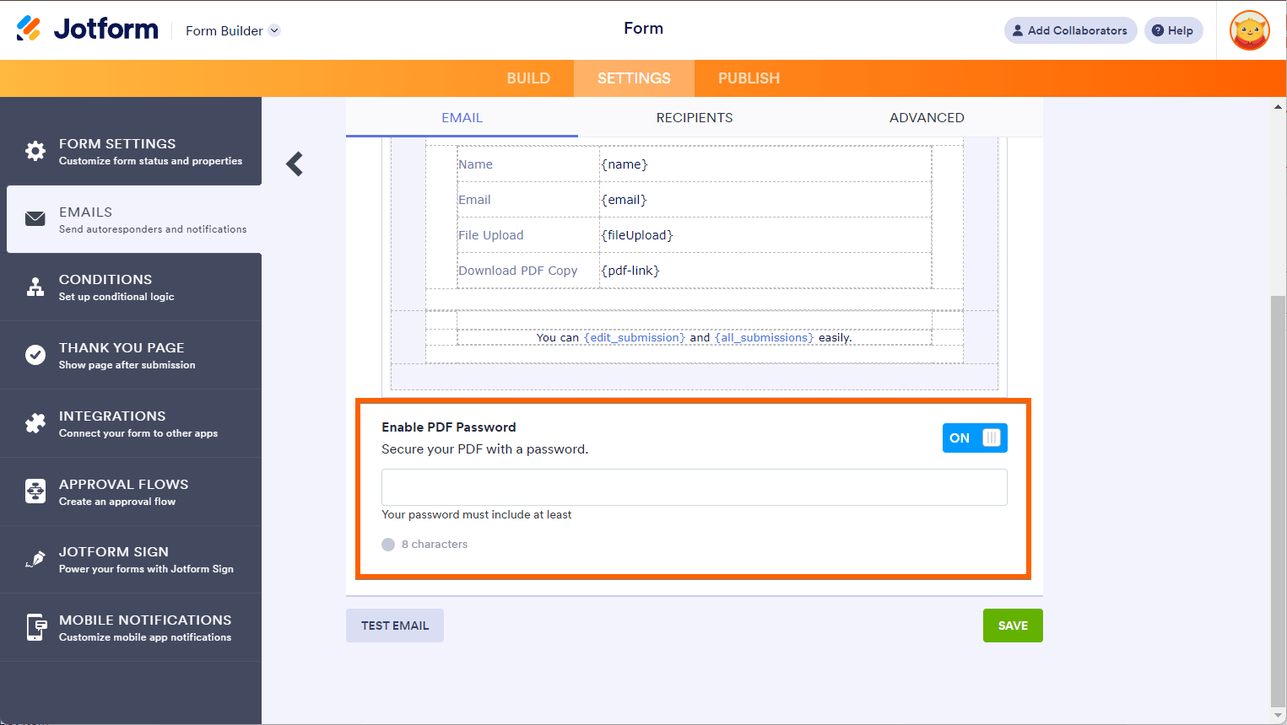
Task: Open Jotform Sign via the pen icon
Action: [x=35, y=559]
